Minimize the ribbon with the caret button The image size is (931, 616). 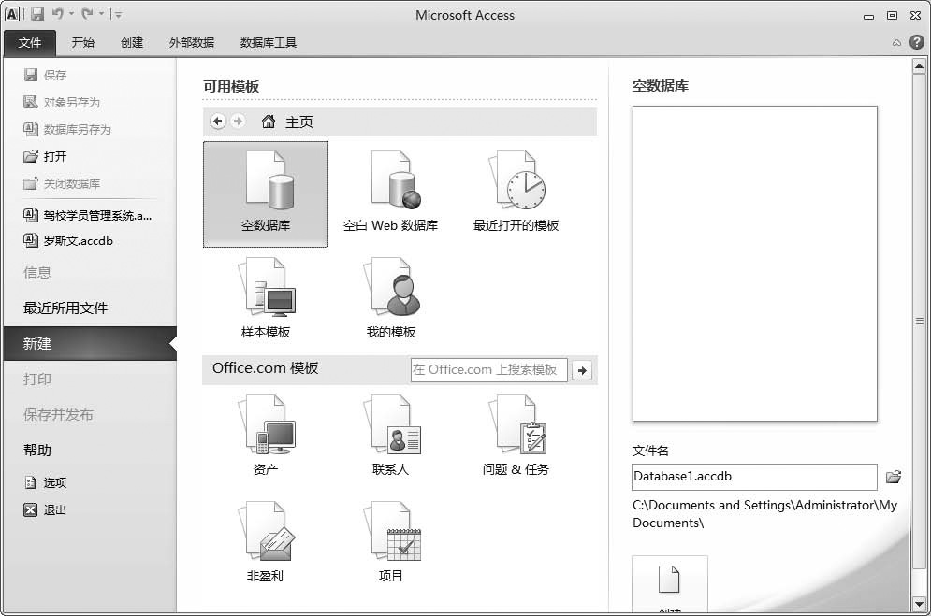896,43
